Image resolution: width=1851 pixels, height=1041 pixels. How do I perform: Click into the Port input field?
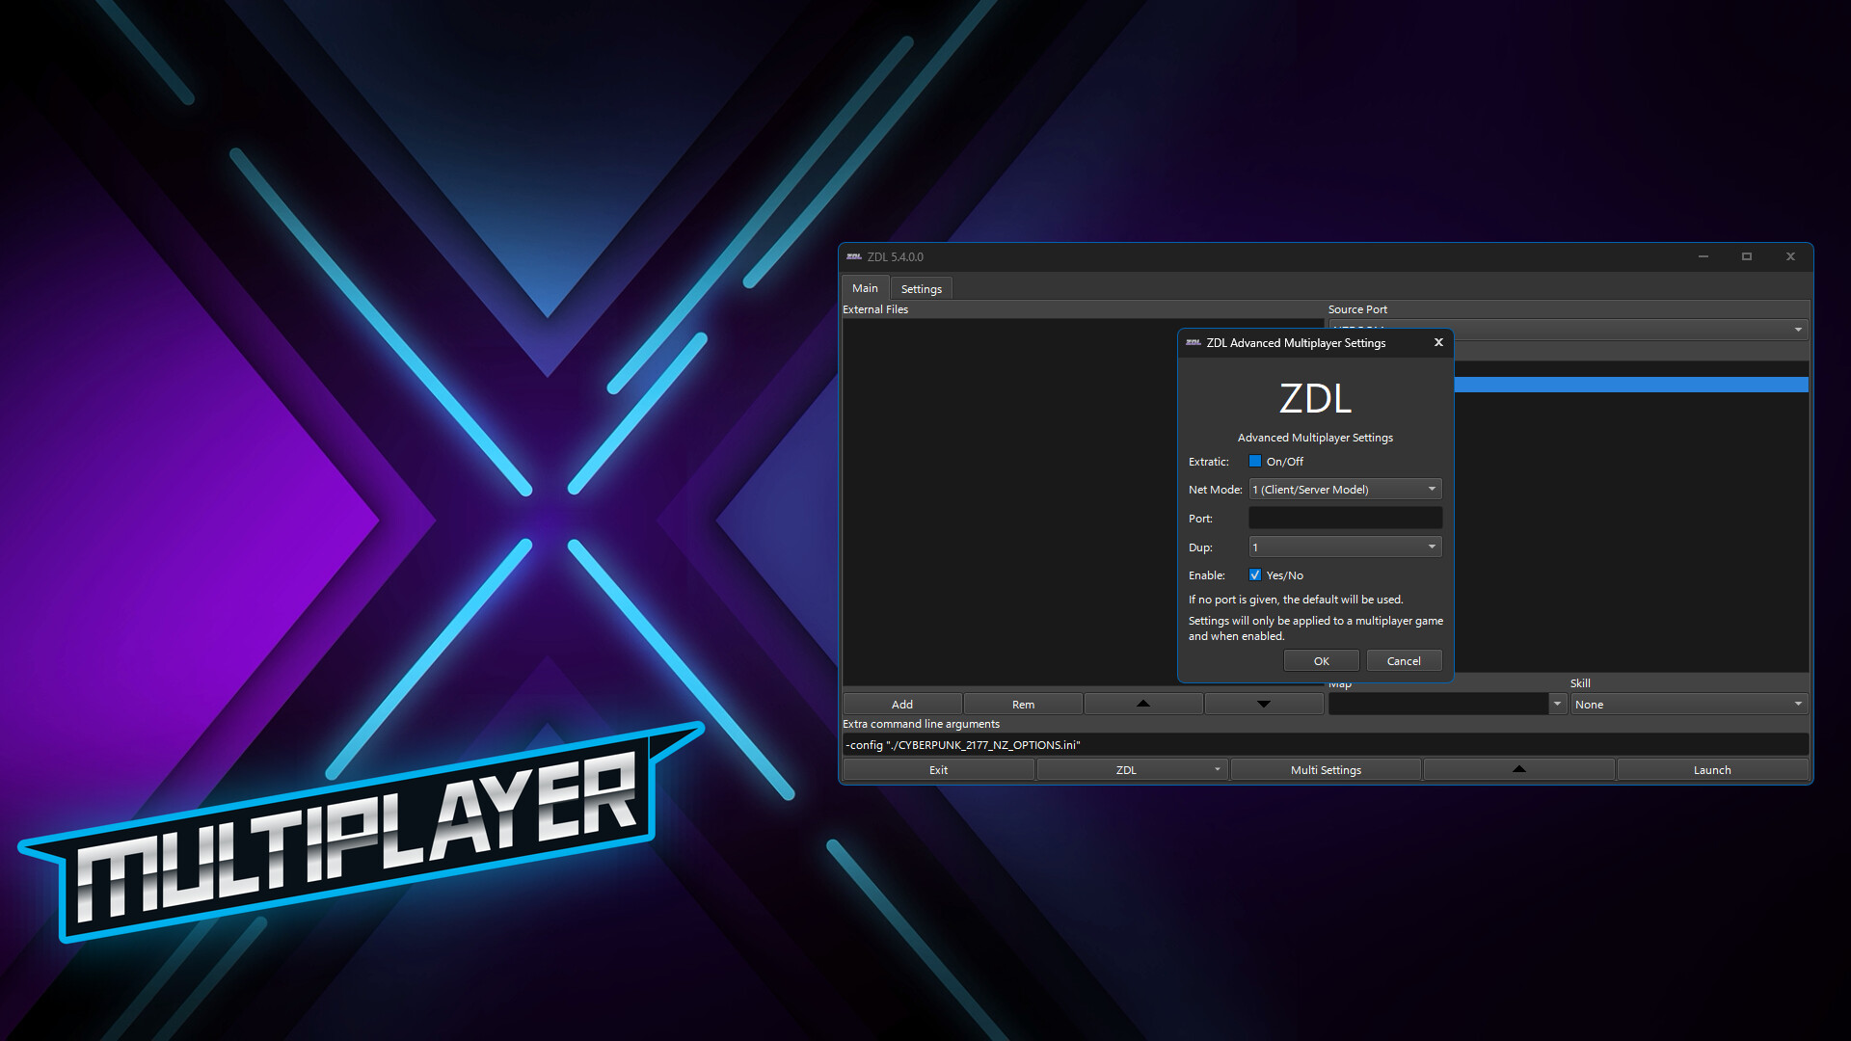click(x=1345, y=518)
